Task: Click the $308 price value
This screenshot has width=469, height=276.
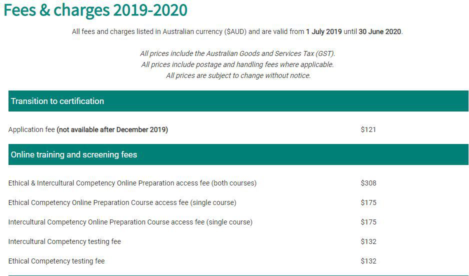Action: (x=368, y=183)
